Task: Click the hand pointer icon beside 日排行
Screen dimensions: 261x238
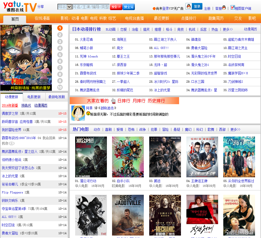Action: (x=113, y=101)
